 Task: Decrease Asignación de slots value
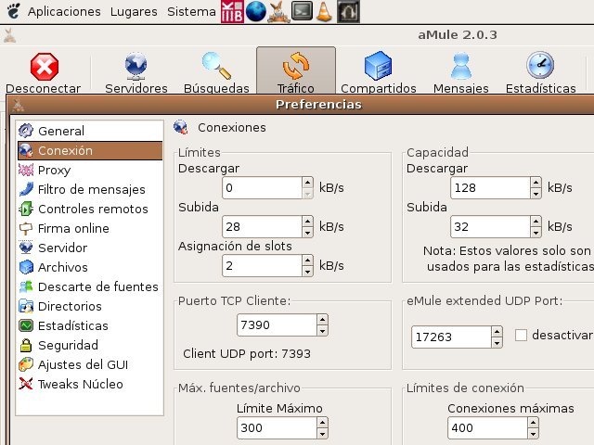(307, 271)
